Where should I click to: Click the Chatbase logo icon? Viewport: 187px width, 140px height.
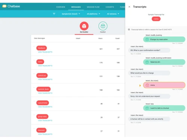4,6
